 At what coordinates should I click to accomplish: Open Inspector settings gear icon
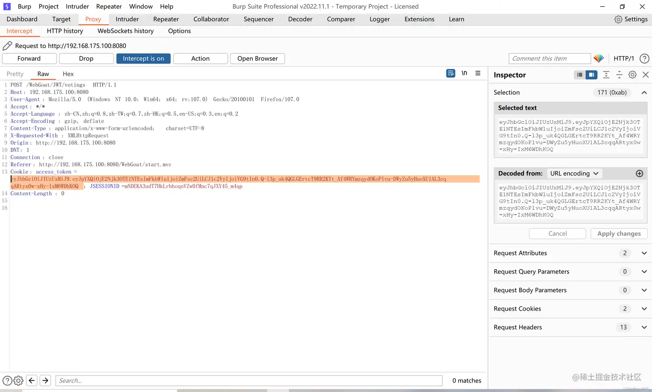pos(632,75)
